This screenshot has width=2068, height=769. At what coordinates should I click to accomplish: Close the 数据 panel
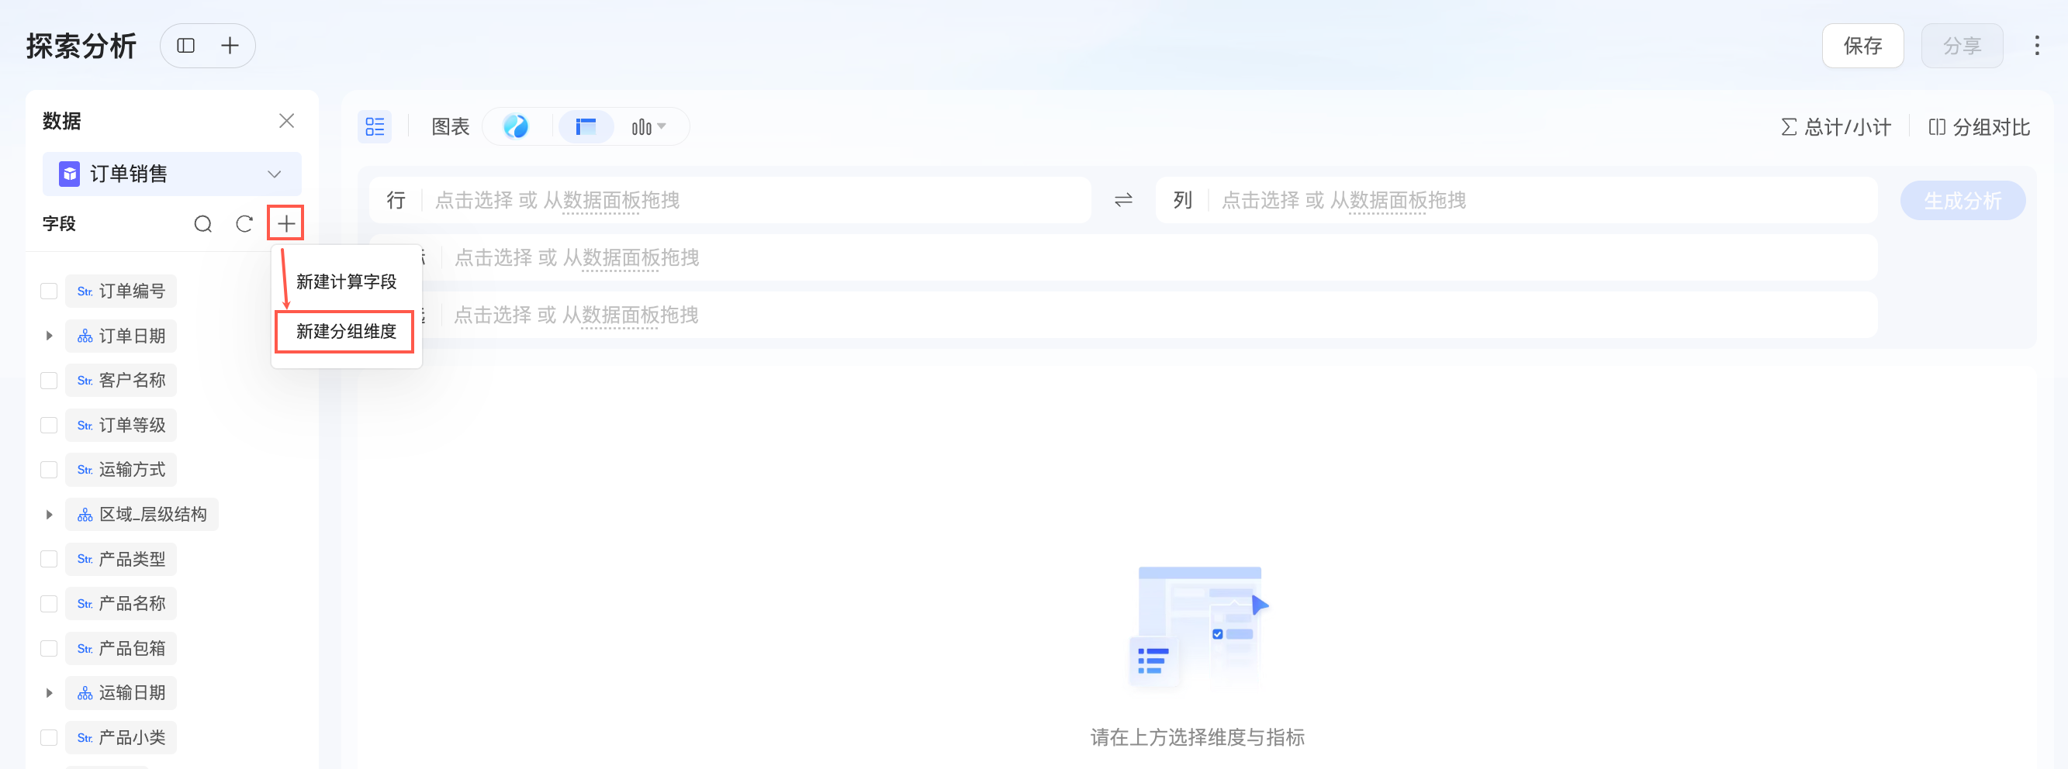point(286,121)
